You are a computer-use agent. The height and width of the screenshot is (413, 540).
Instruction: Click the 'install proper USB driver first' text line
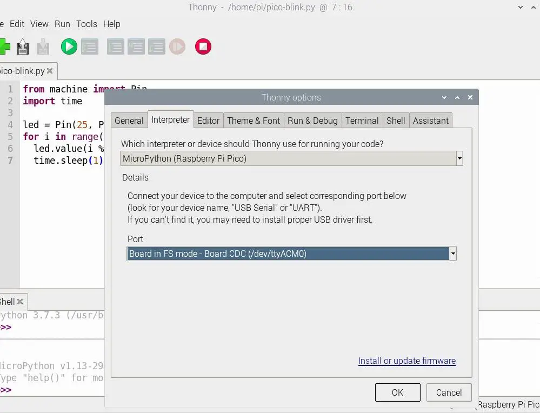[250, 220]
